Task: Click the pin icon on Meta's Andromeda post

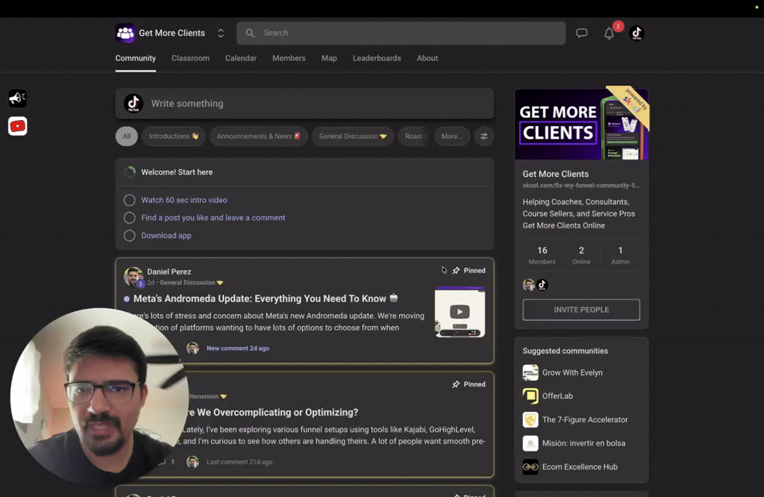Action: point(456,270)
